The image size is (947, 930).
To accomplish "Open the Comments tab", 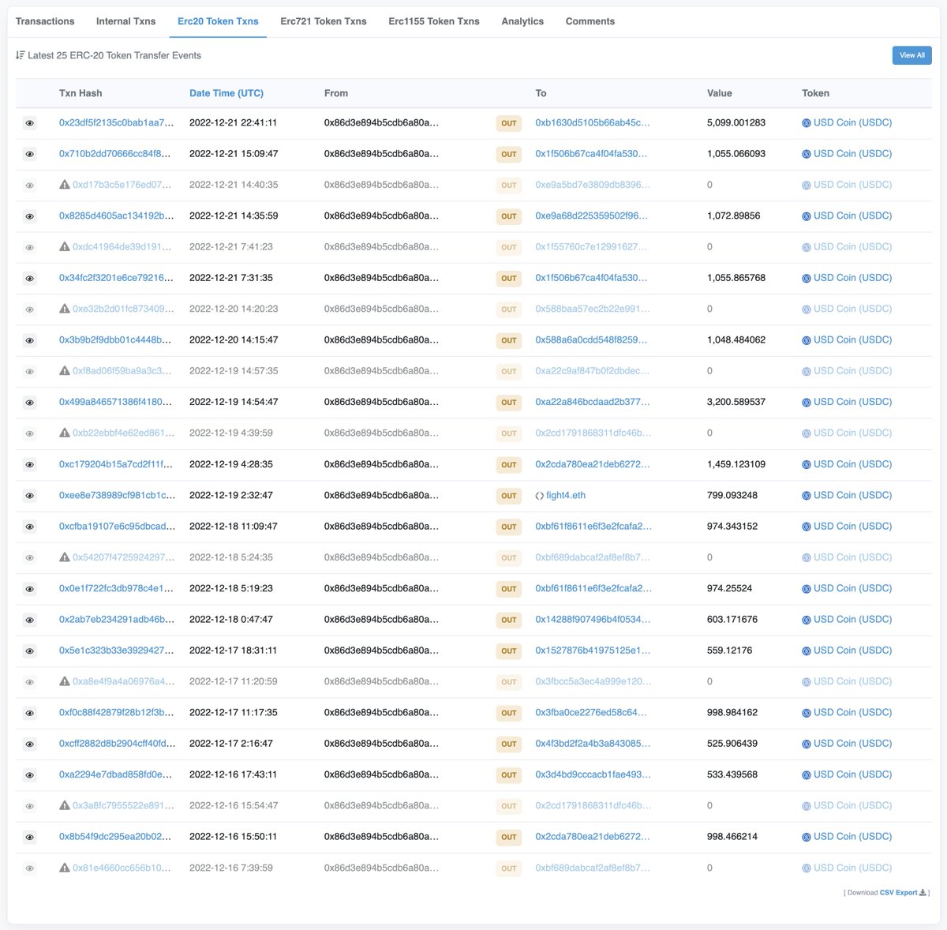I will pos(590,21).
